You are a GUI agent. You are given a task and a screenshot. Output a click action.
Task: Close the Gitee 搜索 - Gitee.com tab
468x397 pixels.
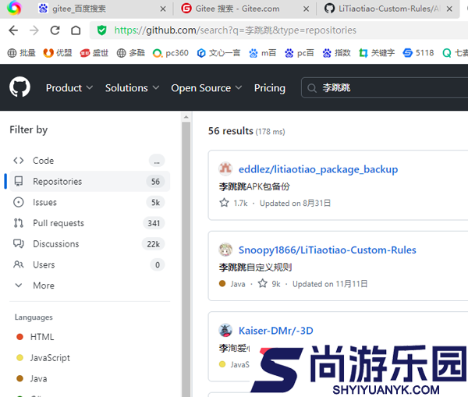coord(307,9)
